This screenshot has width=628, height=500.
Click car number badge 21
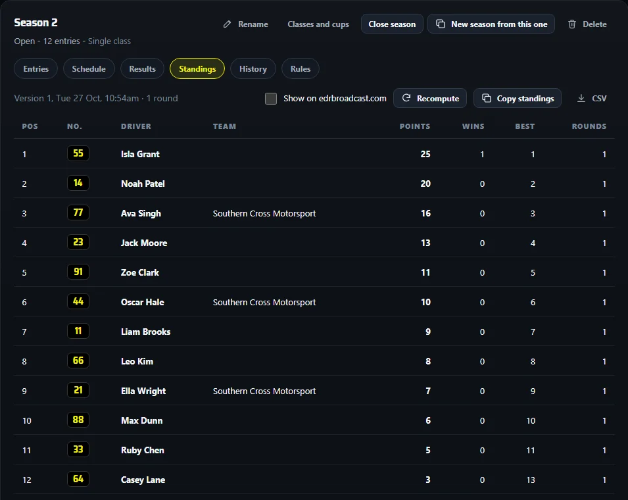[x=78, y=391]
